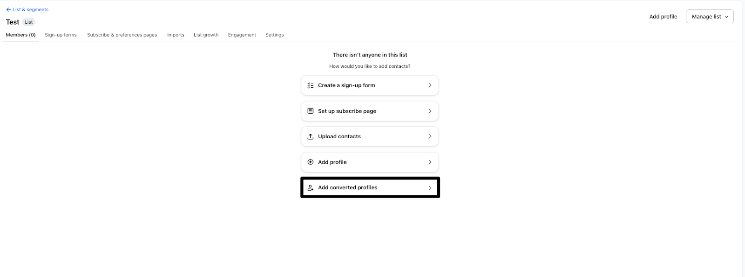This screenshot has height=277, width=745.
Task: Click the chevron on Create a sign-up form row
Action: 430,85
